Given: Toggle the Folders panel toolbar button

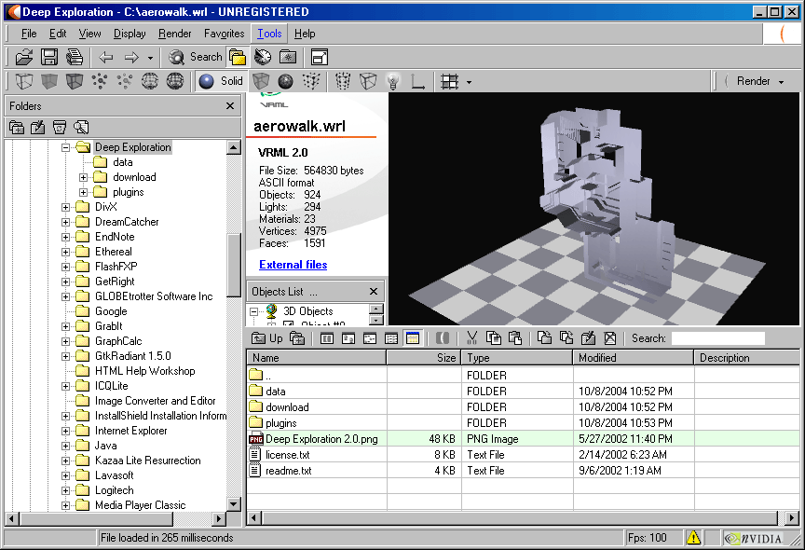Looking at the screenshot, I should 238,57.
